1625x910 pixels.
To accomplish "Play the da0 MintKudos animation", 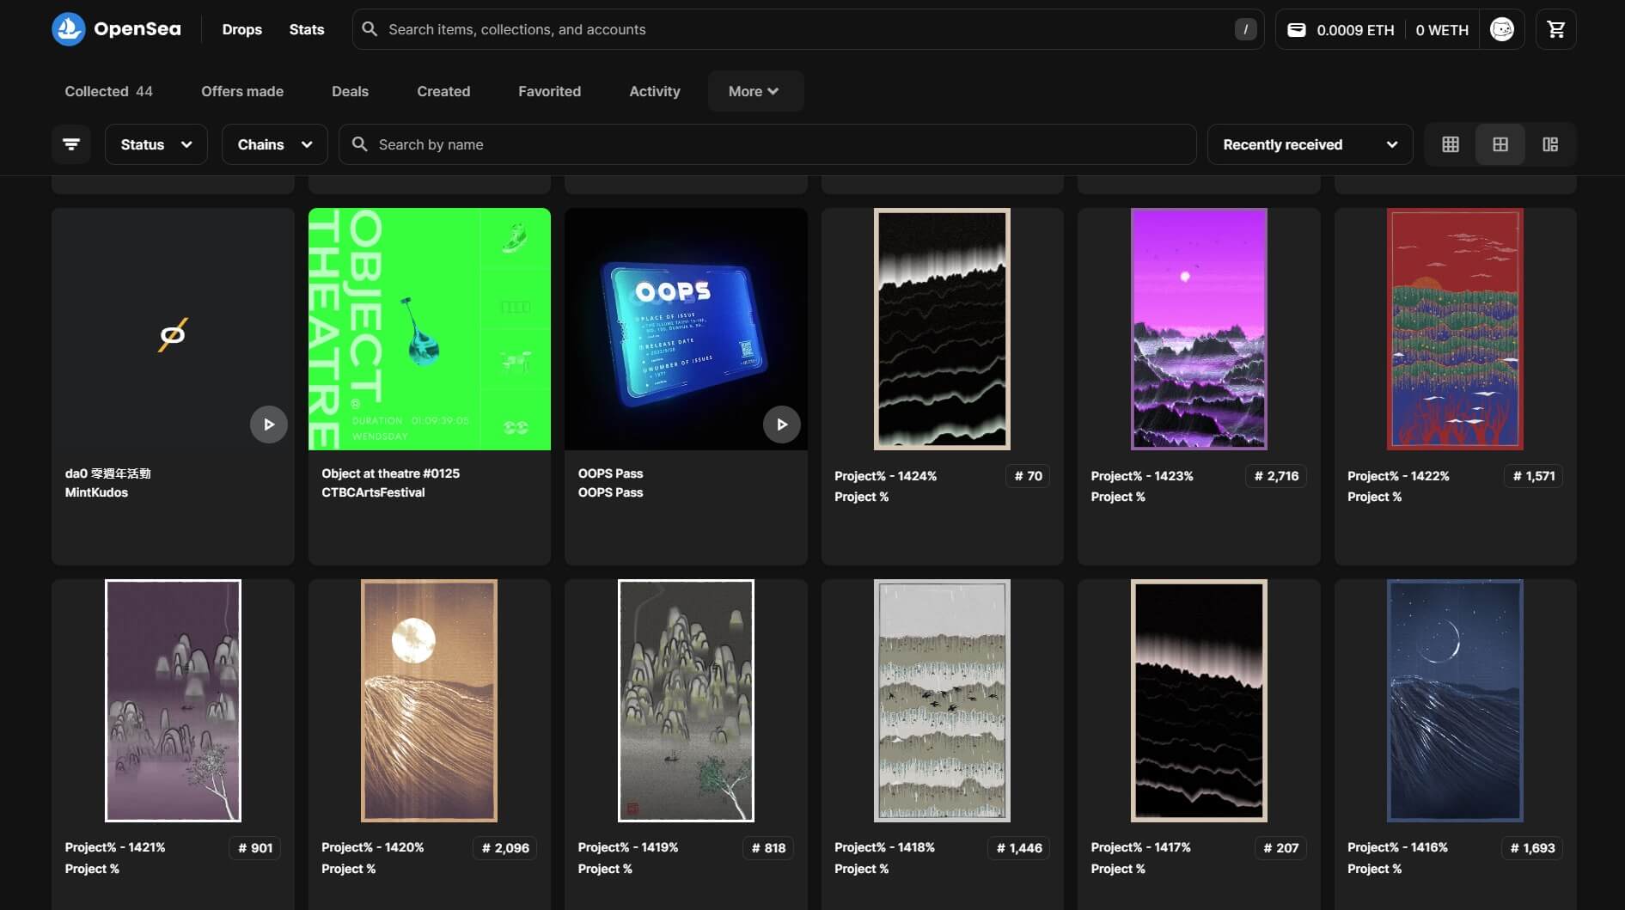I will pyautogui.click(x=268, y=424).
